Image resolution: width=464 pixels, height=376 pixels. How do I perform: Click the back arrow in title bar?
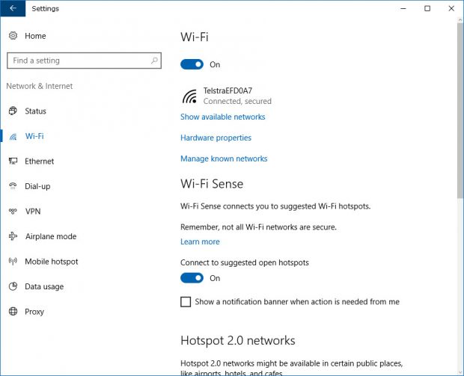13,8
